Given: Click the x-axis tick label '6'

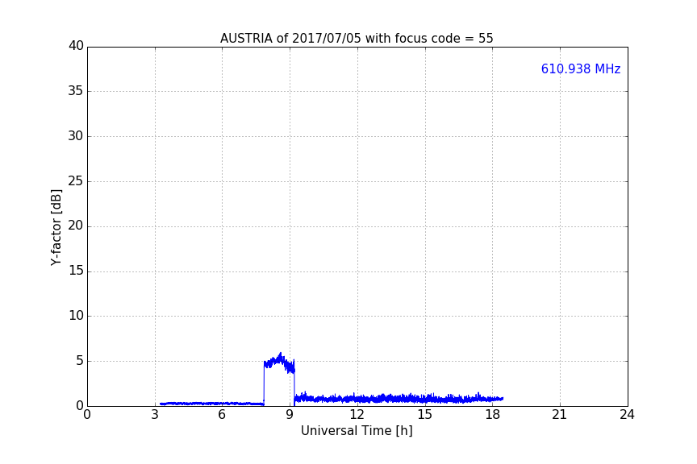Looking at the screenshot, I should tap(223, 415).
